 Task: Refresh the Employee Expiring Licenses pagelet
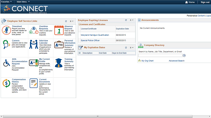(126, 20)
